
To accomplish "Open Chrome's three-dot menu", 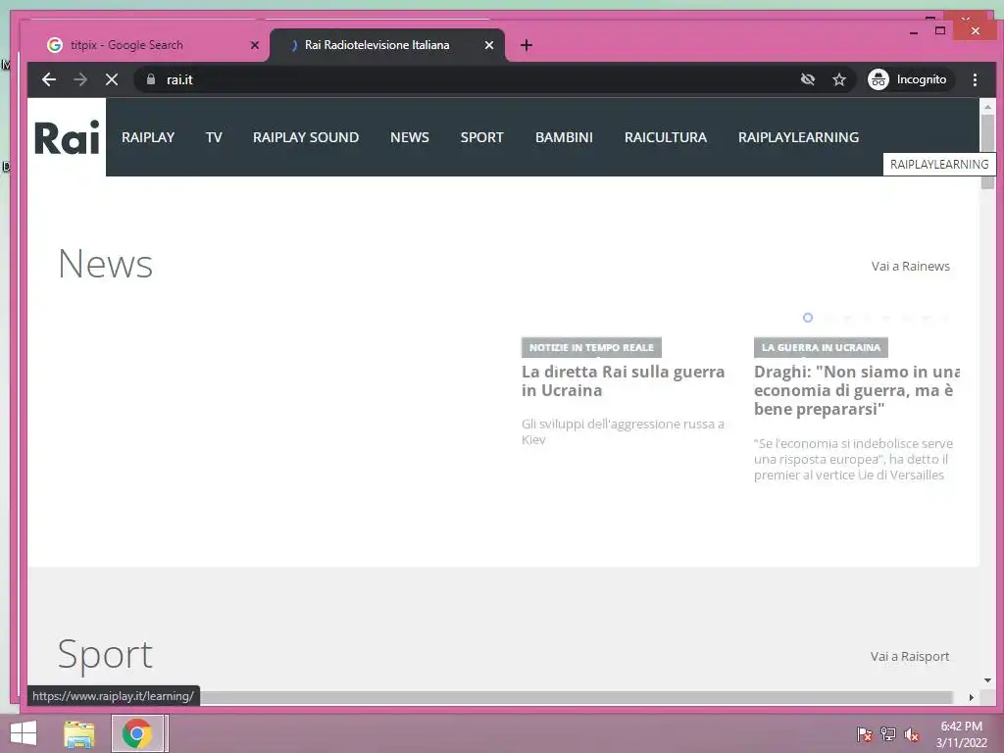I will click(x=975, y=79).
